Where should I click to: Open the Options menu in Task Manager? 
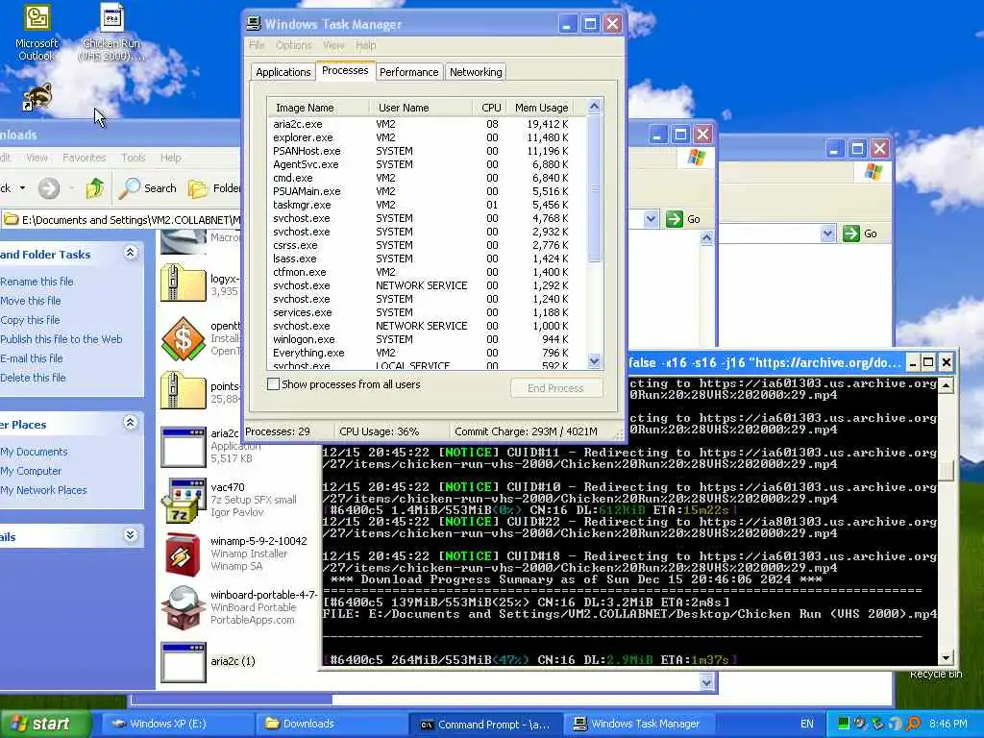294,45
